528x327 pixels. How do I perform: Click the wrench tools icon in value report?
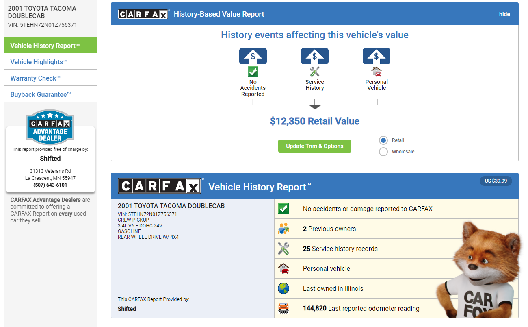(x=315, y=72)
